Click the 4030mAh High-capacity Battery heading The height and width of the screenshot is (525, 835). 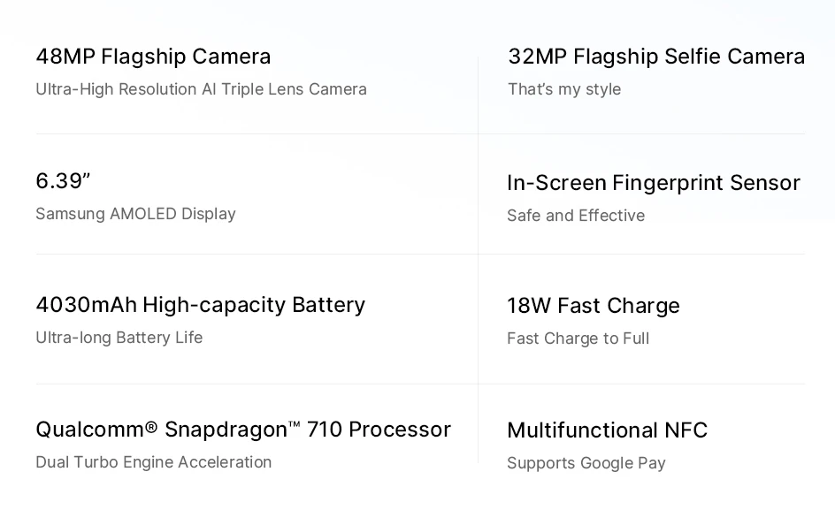pos(200,305)
